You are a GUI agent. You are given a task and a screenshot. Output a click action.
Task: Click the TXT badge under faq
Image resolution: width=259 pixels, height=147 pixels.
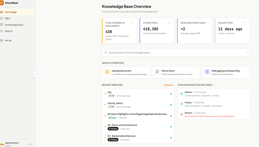point(111,96)
